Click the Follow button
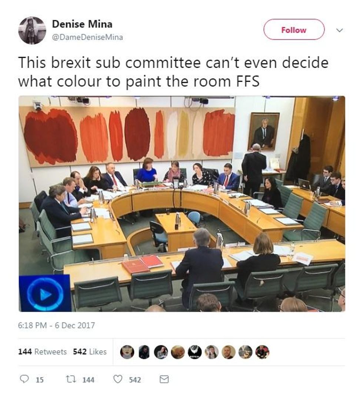 point(294,30)
